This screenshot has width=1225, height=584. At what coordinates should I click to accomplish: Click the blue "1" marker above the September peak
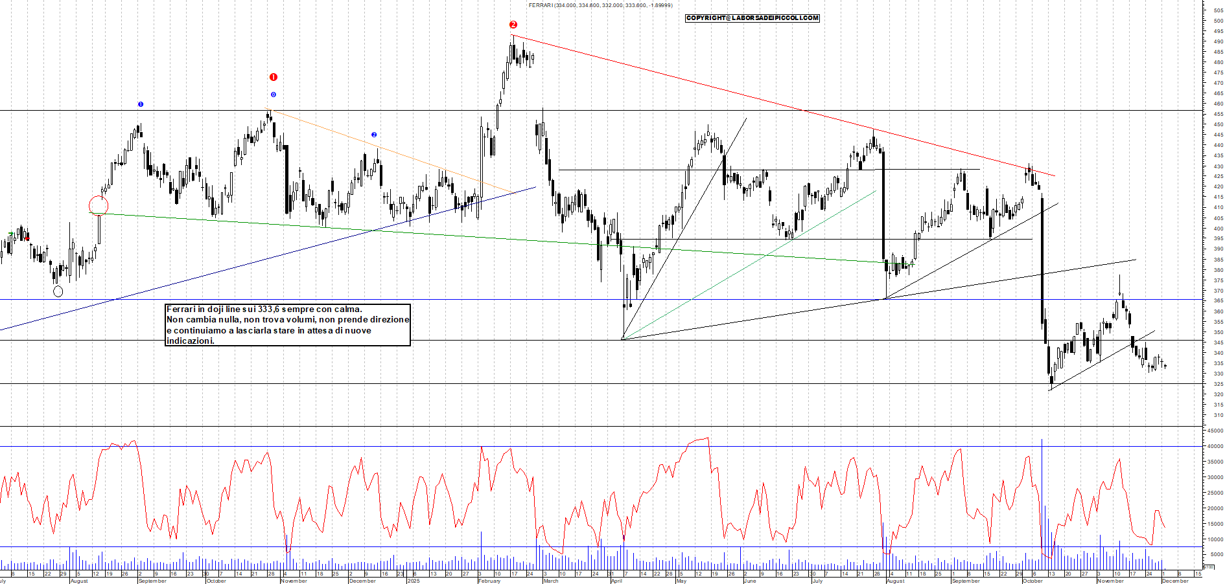[141, 104]
